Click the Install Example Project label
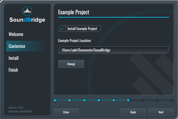 (82, 29)
